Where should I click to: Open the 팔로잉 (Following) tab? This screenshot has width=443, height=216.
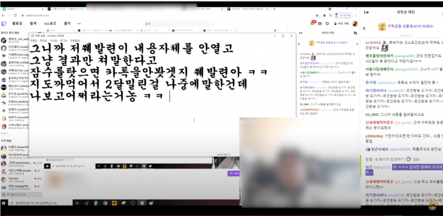tap(17, 24)
